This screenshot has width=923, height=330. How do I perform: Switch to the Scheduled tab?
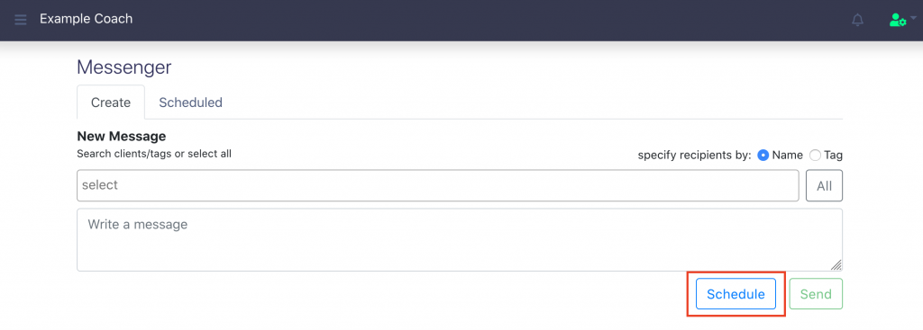click(x=191, y=103)
